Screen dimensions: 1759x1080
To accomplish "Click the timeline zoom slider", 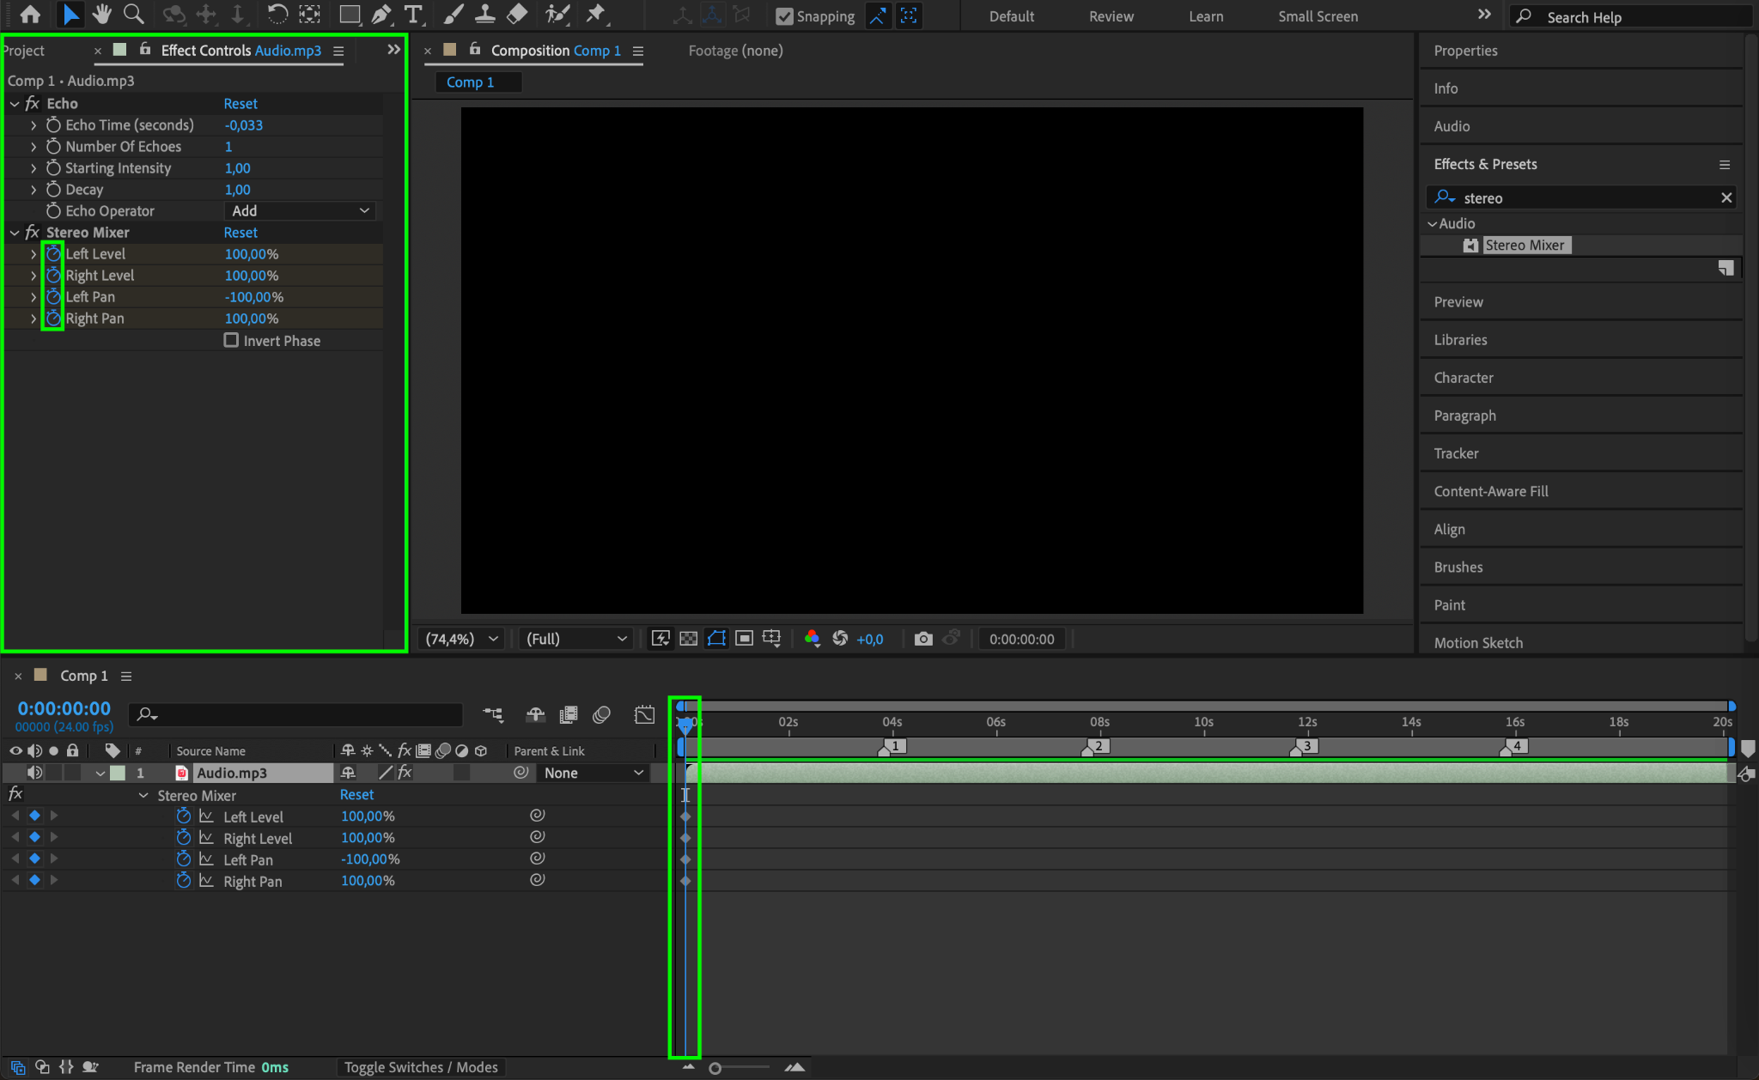I will [x=715, y=1068].
